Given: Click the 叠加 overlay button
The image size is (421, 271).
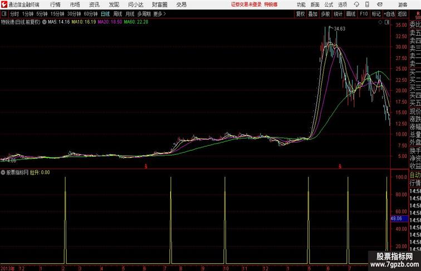Looking at the screenshot, I should 312,14.
